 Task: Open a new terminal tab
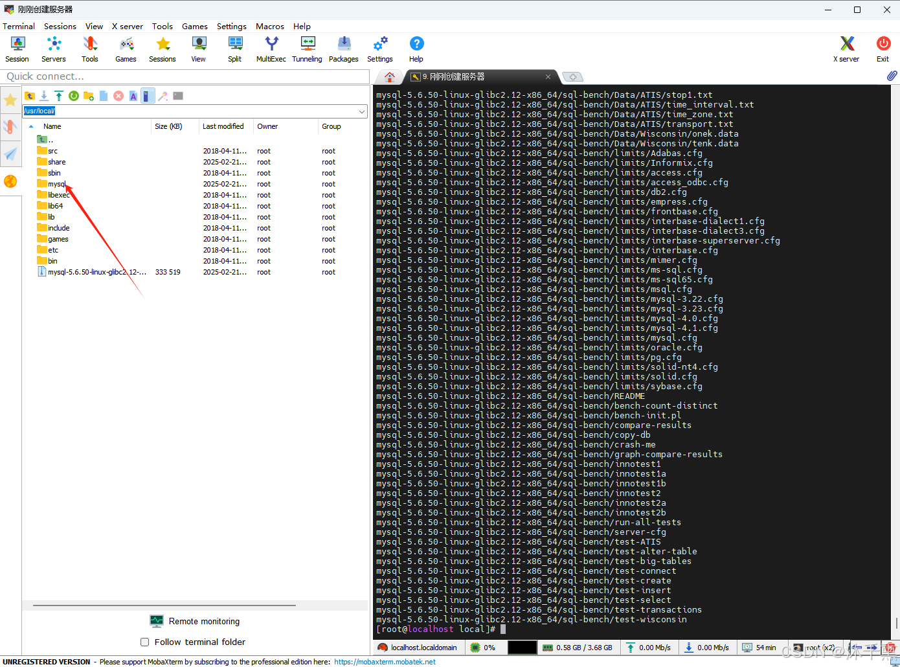pyautogui.click(x=572, y=76)
